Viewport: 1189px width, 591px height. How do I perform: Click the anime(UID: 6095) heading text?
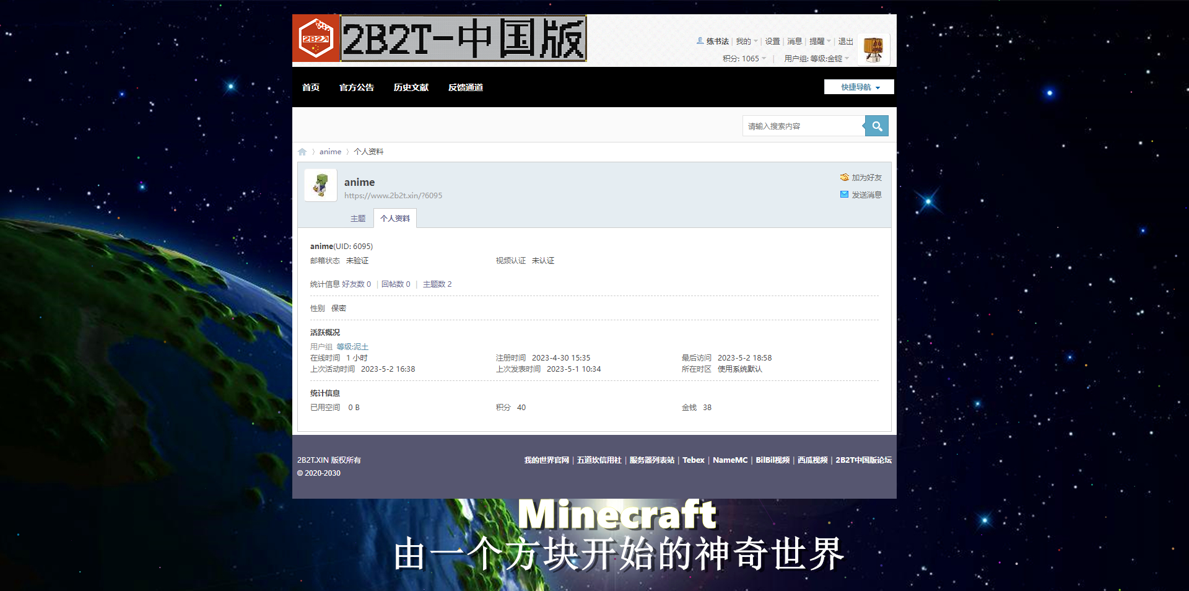[341, 247]
